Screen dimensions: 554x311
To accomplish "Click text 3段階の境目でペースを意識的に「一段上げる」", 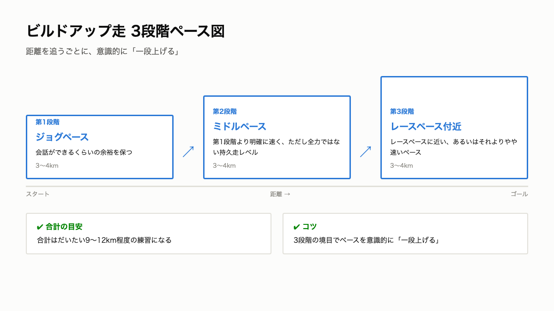I will (366, 240).
